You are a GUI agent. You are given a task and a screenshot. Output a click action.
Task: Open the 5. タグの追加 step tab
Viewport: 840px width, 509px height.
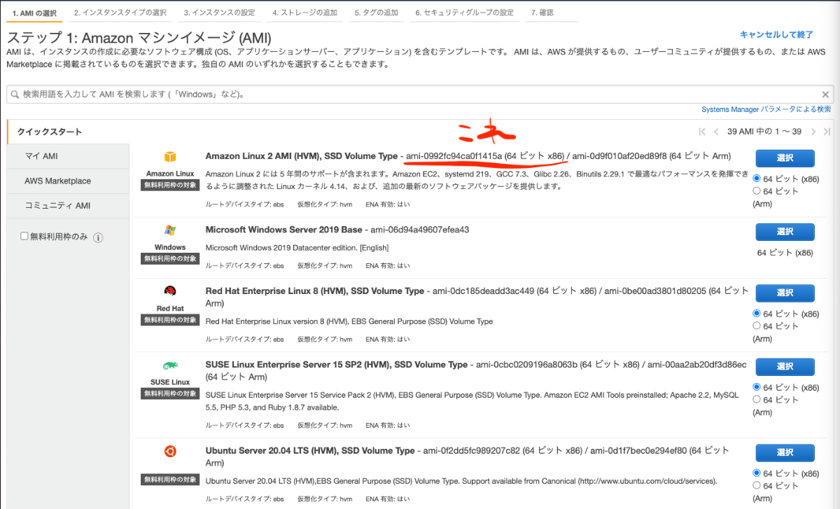point(377,13)
